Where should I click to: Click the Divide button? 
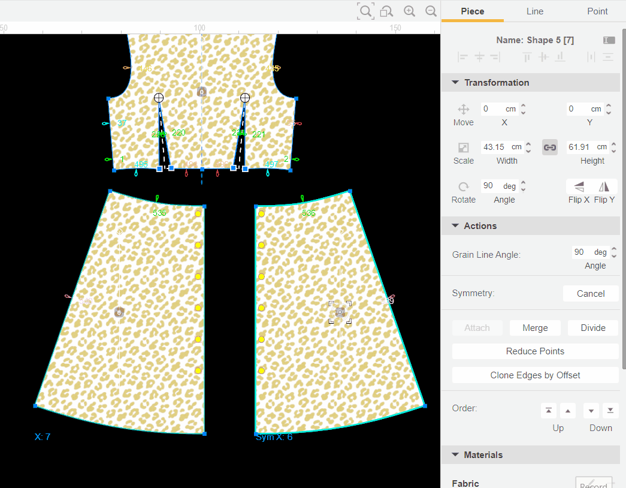click(593, 328)
